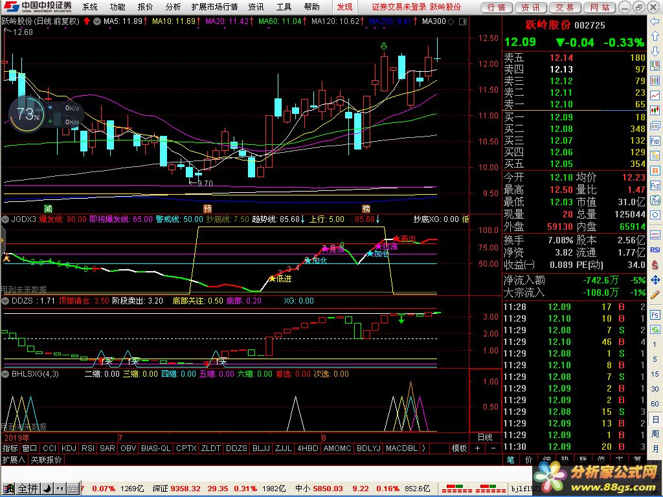Click the 网站 button
The image size is (663, 497).
pyautogui.click(x=600, y=7)
